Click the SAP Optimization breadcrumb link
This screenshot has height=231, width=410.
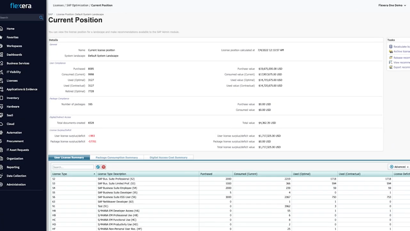[78, 6]
